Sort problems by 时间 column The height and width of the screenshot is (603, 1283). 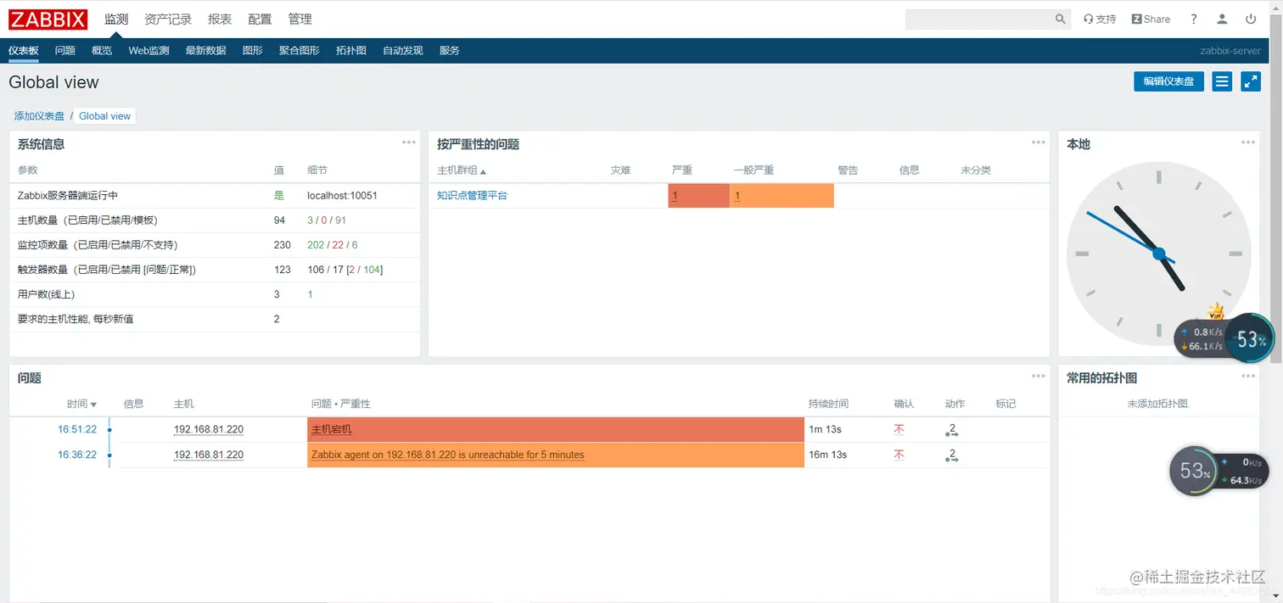coord(81,404)
